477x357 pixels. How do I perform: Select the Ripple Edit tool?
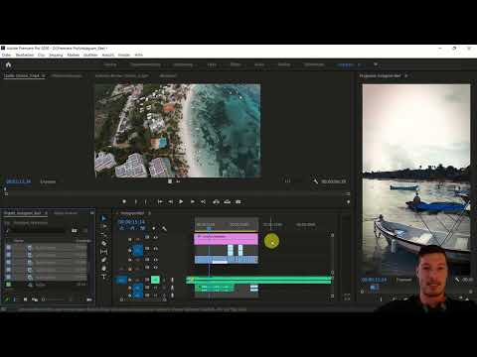[104, 235]
